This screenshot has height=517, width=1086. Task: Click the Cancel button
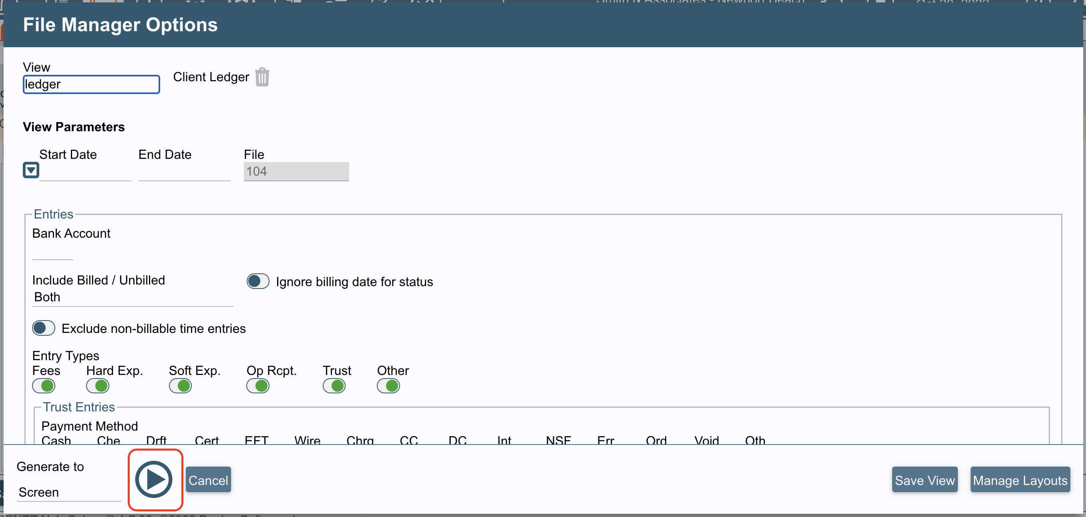point(208,480)
